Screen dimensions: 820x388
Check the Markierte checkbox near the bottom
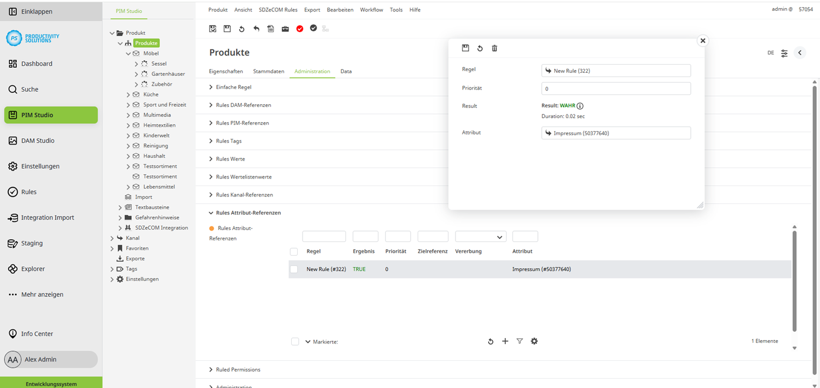(x=294, y=341)
